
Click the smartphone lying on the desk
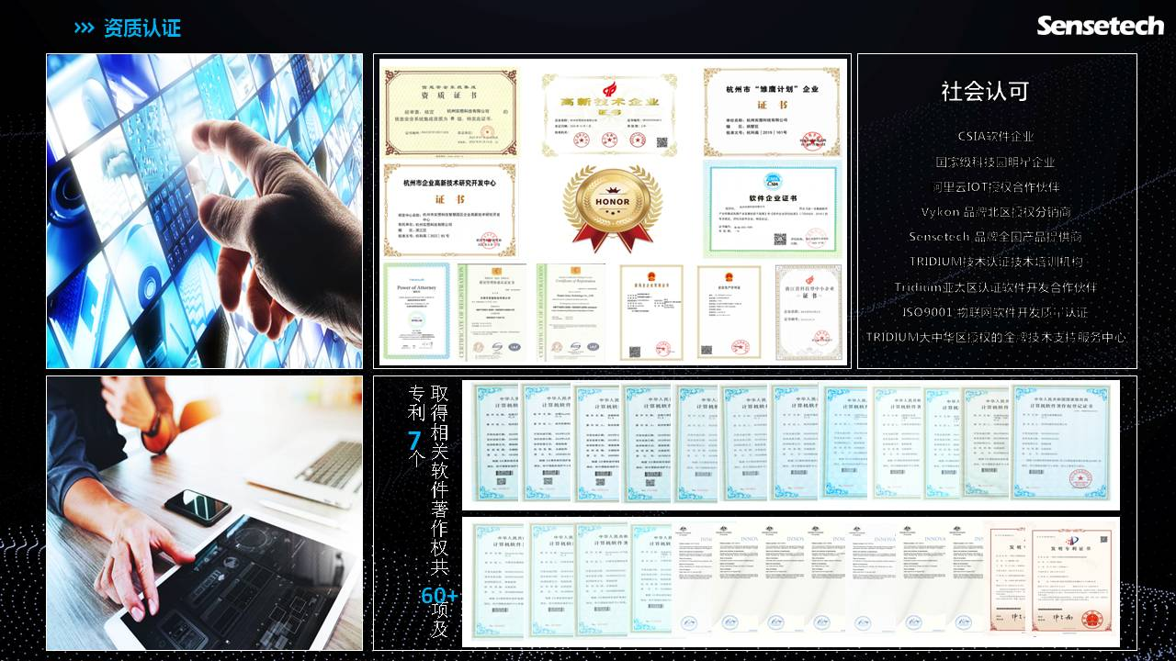point(197,505)
